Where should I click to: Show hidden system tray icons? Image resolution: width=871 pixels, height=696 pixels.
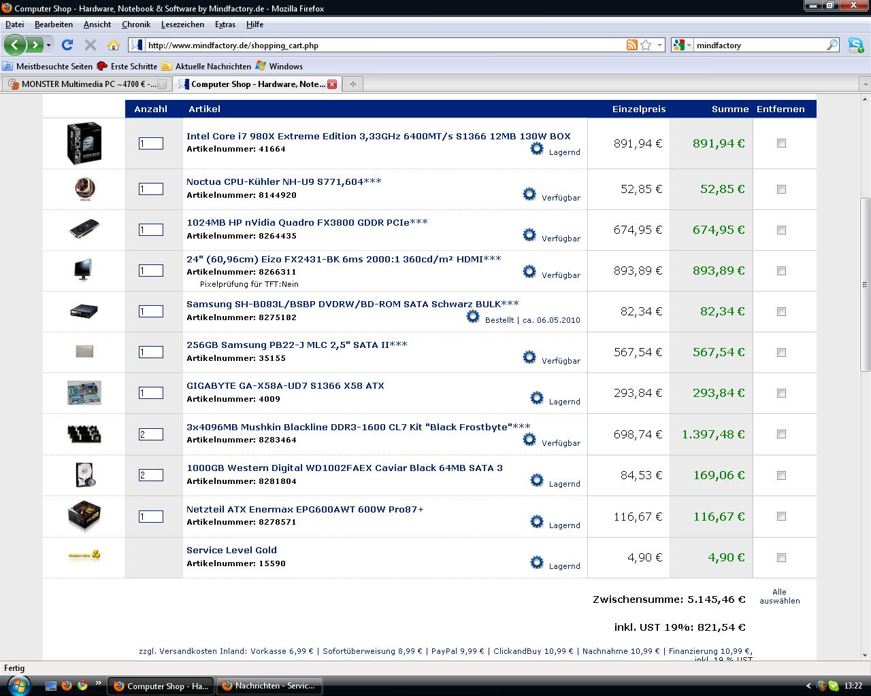(808, 686)
